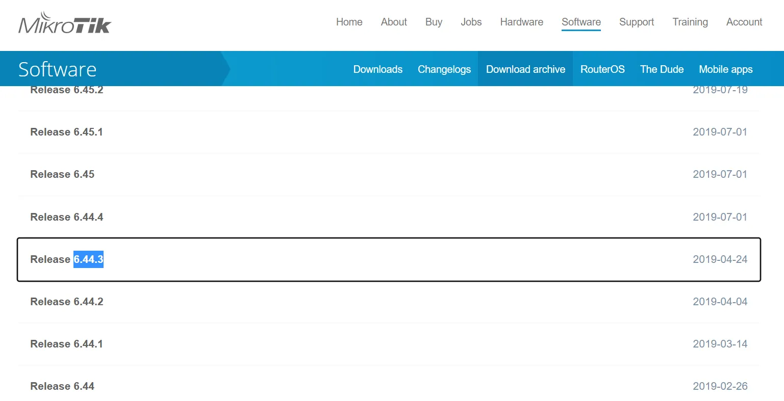Screen dimensions: 784x401
Task: Click the date beside Release 6.44.4
Action: [x=720, y=217]
